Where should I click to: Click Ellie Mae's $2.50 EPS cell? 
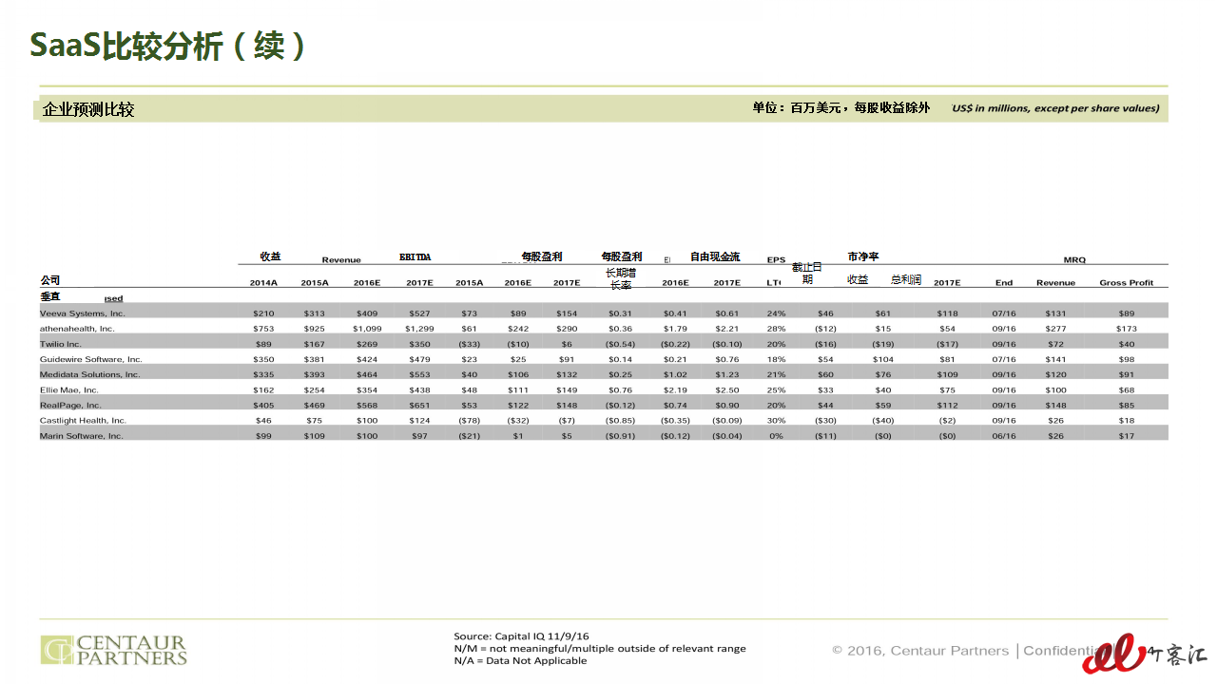[x=726, y=389]
